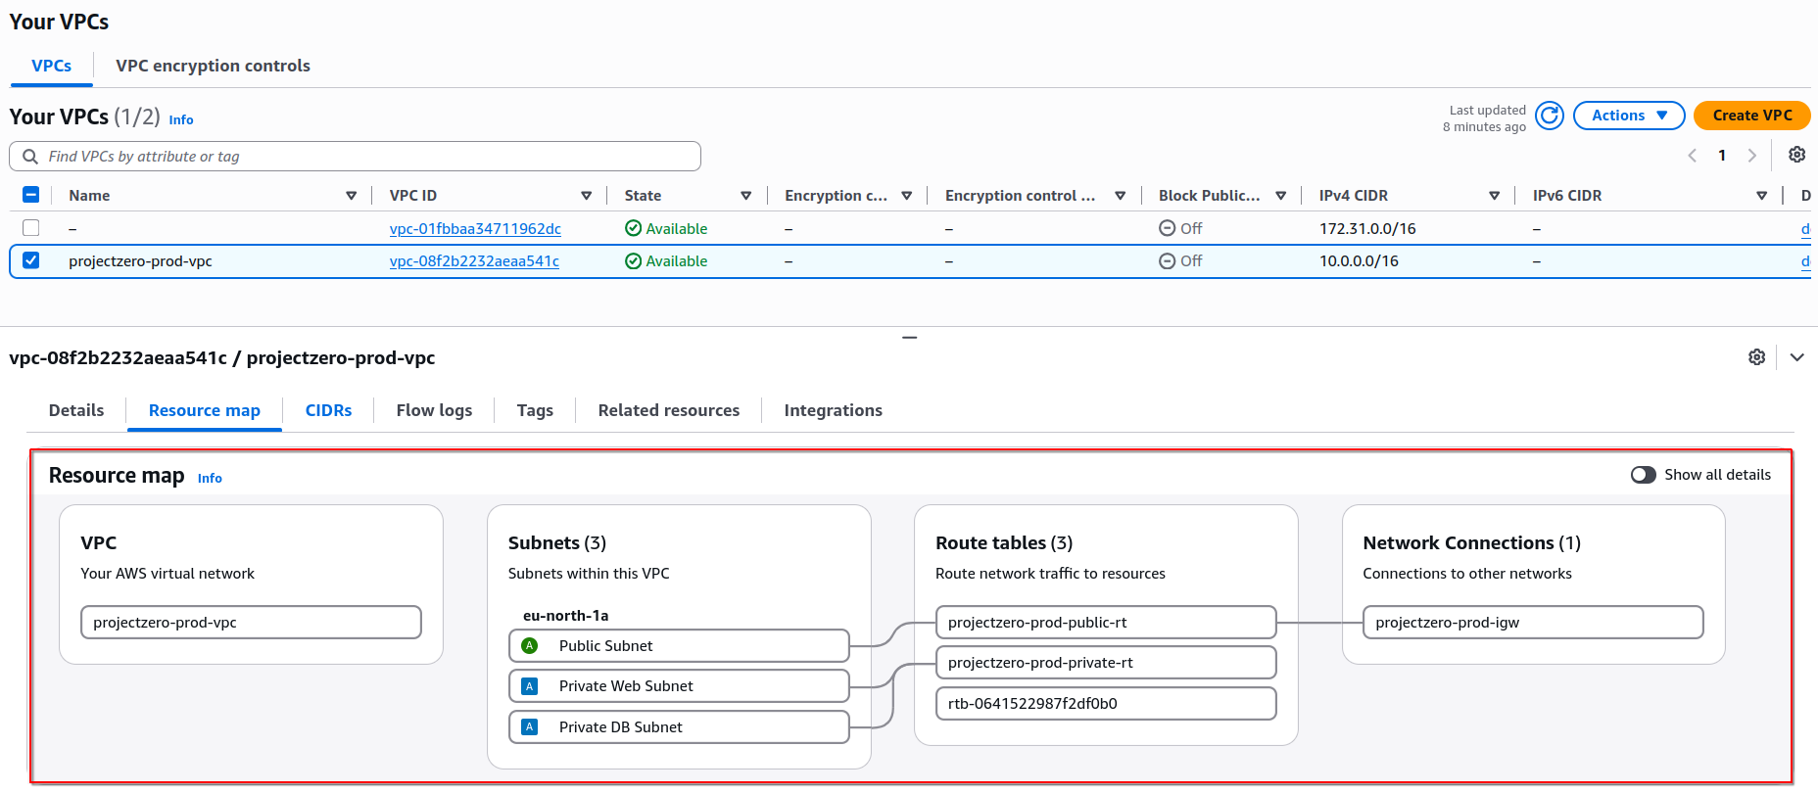
Task: Go to next page arrow
Action: click(x=1752, y=156)
